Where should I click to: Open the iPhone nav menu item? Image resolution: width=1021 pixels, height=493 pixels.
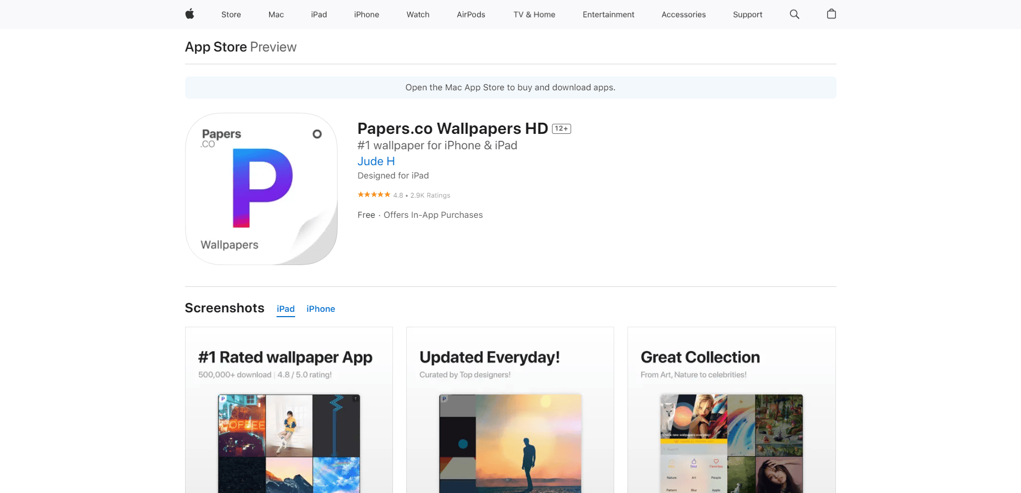[x=366, y=14]
